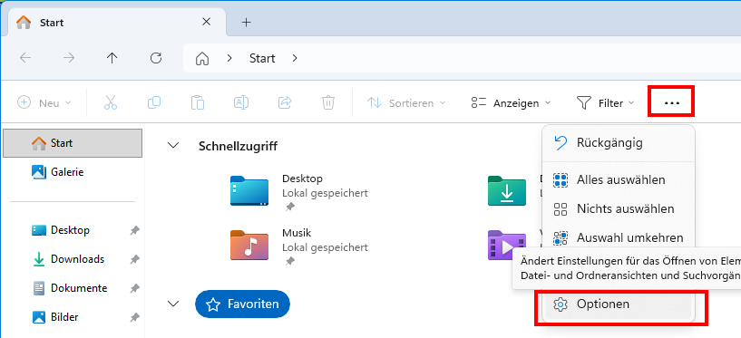This screenshot has height=338, width=741.
Task: Add a new tab
Action: [246, 22]
